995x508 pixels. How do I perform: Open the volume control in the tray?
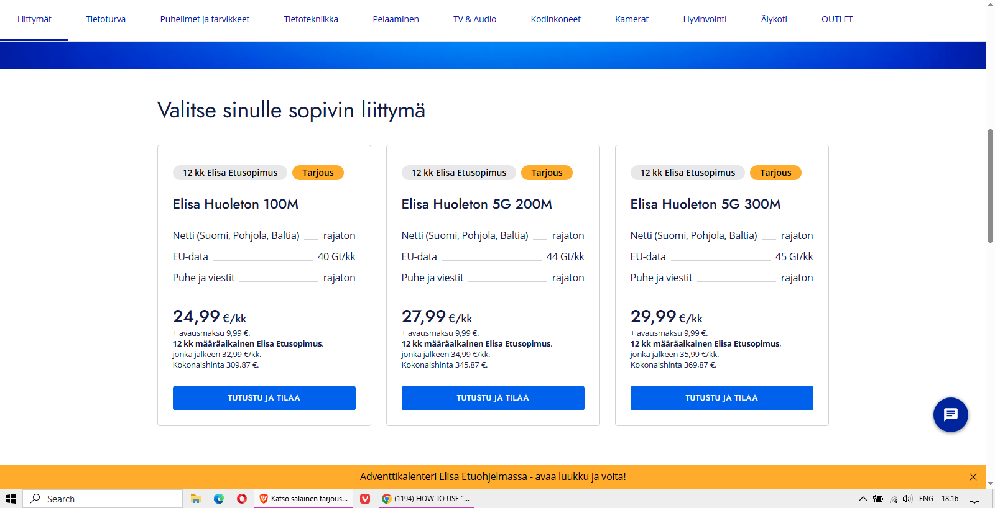[907, 499]
